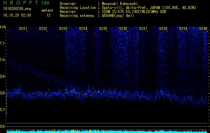Click the 0238 time marker
This screenshot has height=133, width=210.
click(163, 29)
